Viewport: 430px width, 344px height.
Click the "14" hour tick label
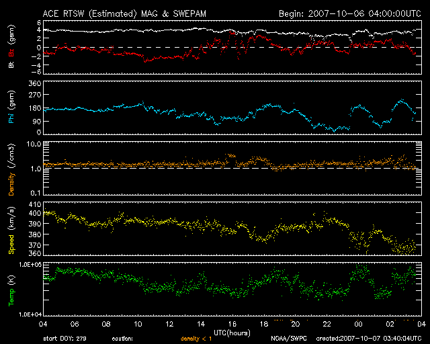(x=201, y=325)
